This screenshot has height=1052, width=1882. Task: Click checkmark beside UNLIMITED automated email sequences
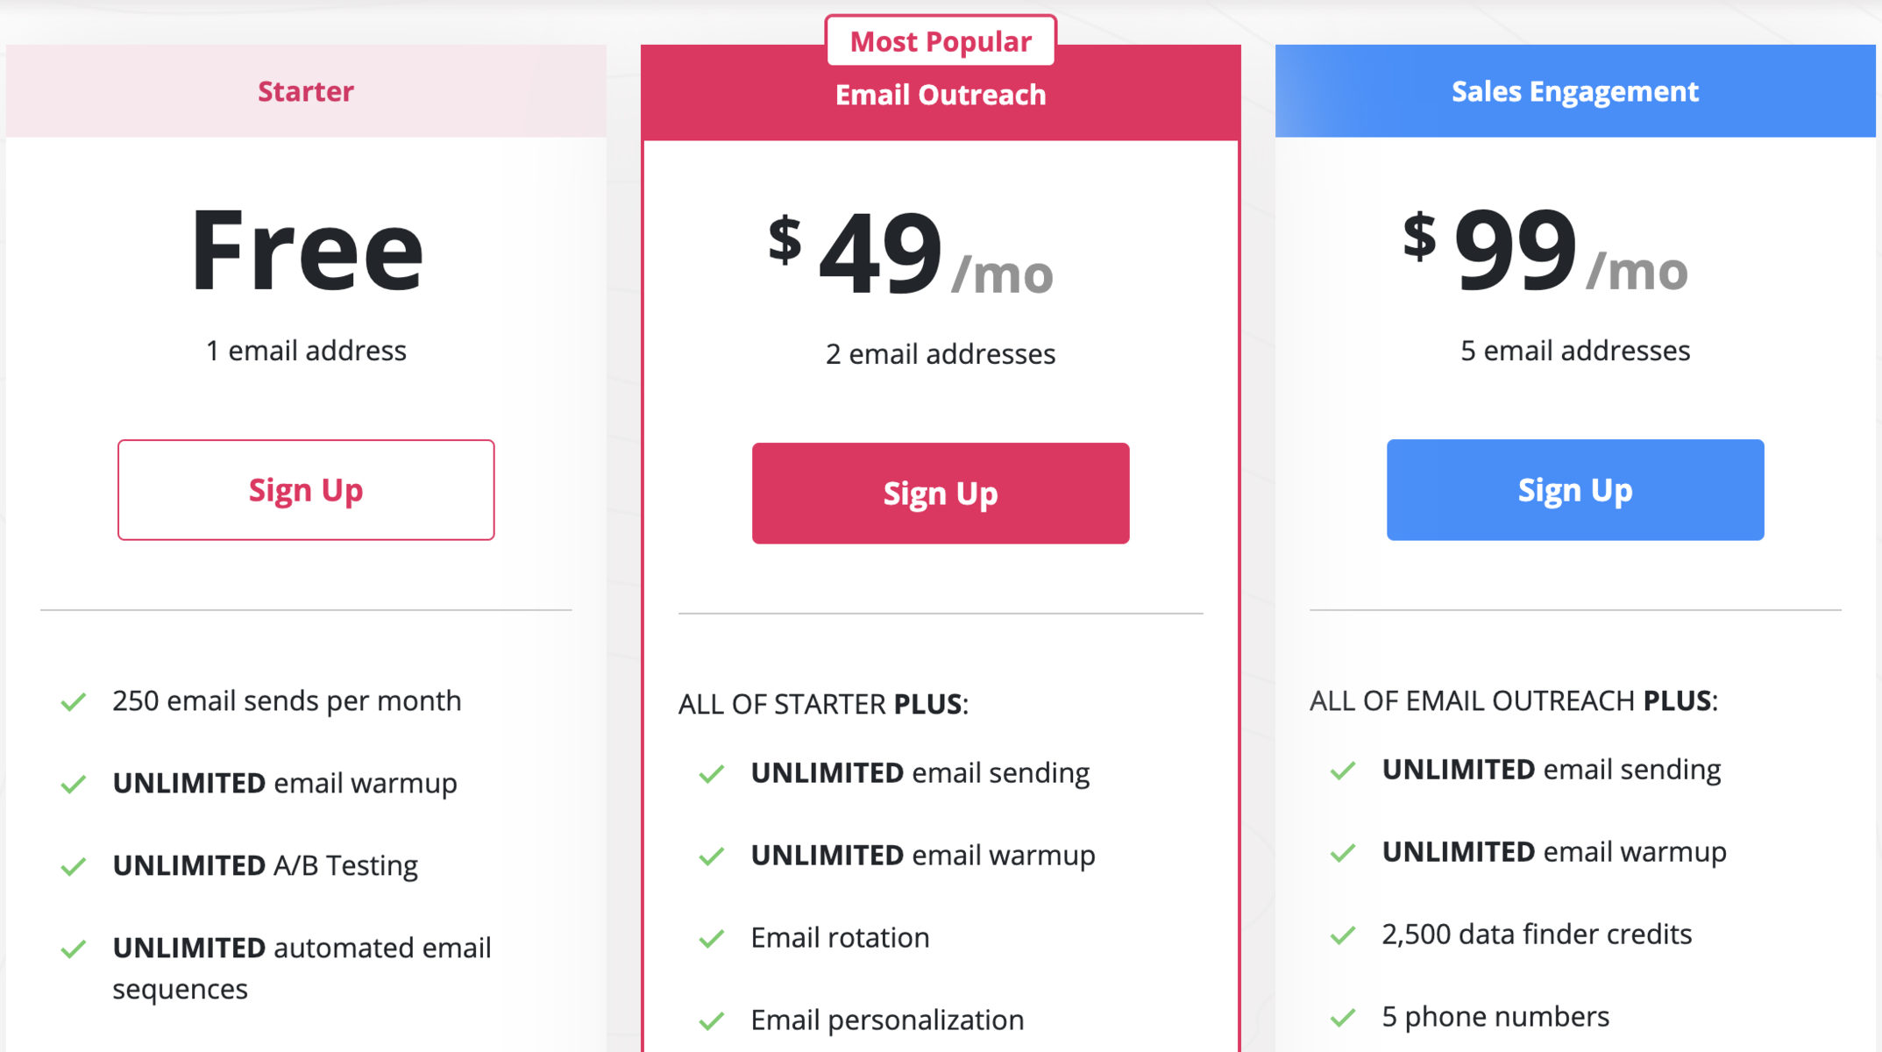(x=74, y=949)
